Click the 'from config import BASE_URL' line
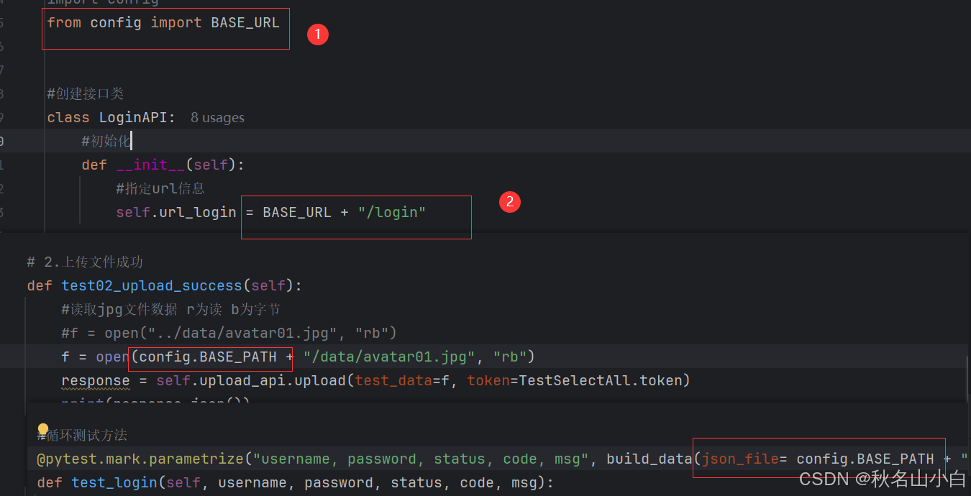This screenshot has width=971, height=496. tap(163, 22)
